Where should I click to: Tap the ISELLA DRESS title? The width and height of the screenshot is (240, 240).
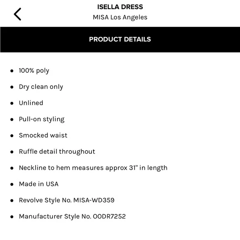pos(120,7)
